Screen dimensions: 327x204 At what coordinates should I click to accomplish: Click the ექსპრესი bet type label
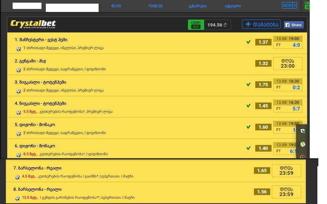[198, 6]
